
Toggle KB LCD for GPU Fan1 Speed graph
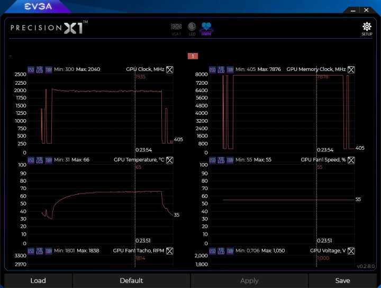point(221,160)
